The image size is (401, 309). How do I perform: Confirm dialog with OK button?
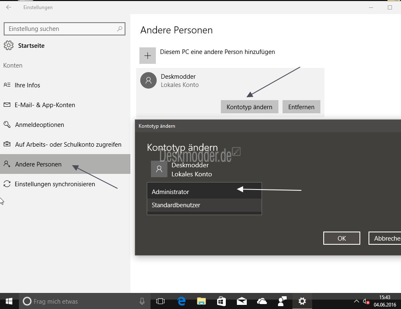click(342, 238)
